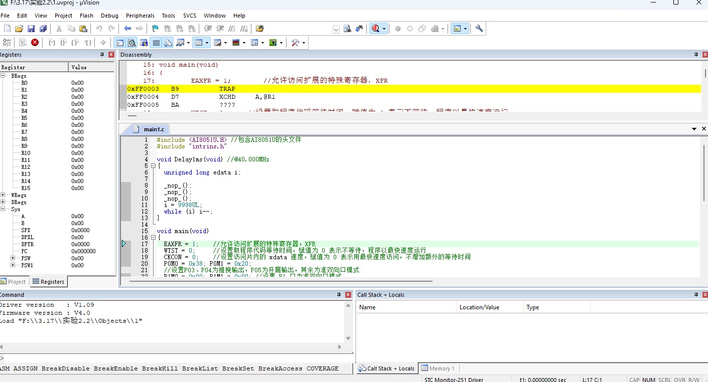The height and width of the screenshot is (382, 708).
Task: Expand the WRegs node in Registers
Action: pyautogui.click(x=3, y=195)
